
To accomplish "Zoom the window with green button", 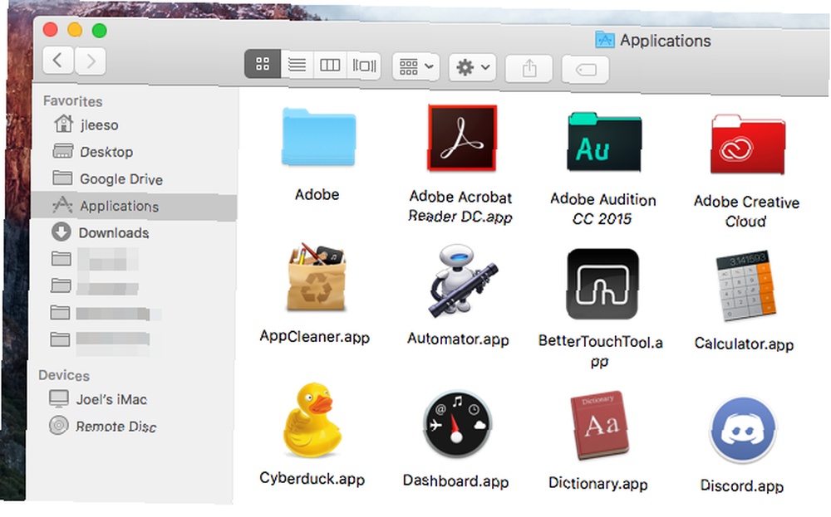I will pos(99,31).
